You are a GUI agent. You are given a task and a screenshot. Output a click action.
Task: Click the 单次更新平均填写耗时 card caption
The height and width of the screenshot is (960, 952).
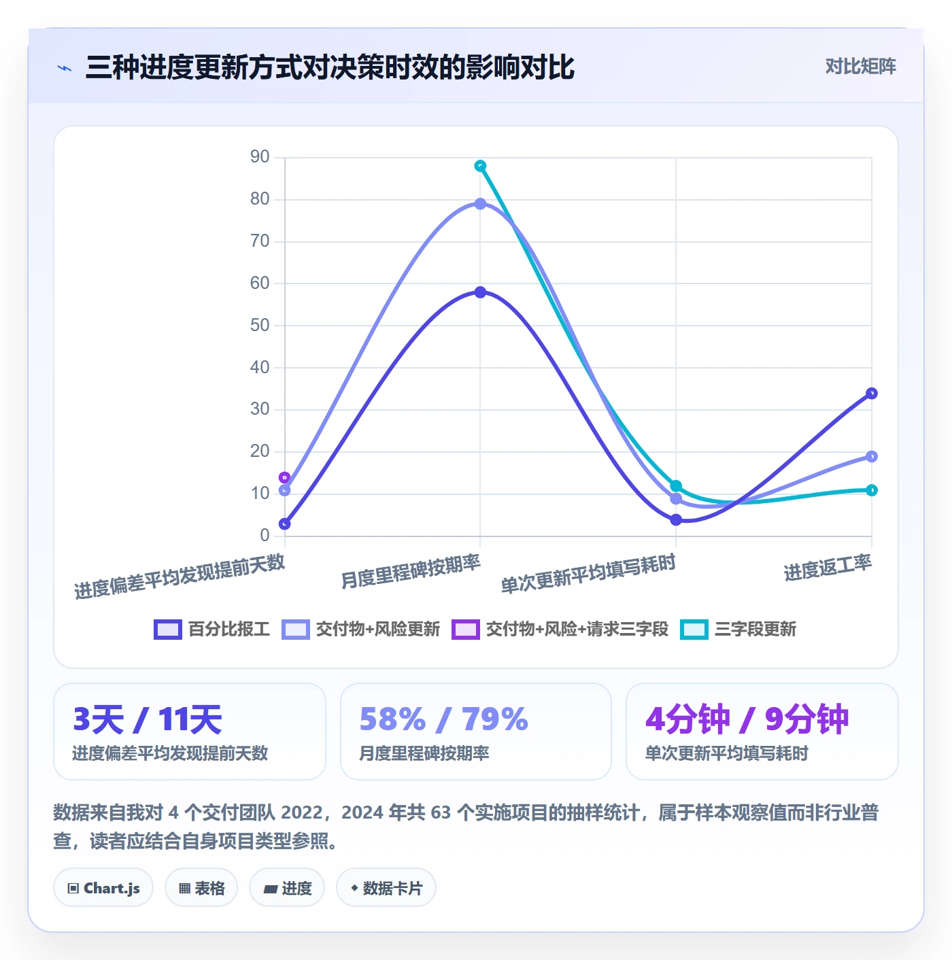(726, 753)
